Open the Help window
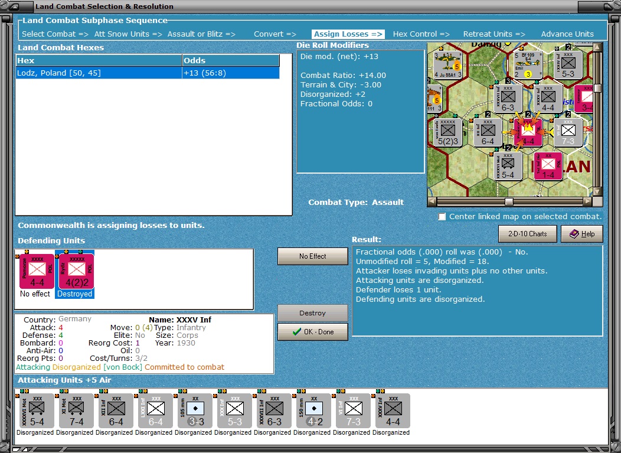 (x=582, y=234)
